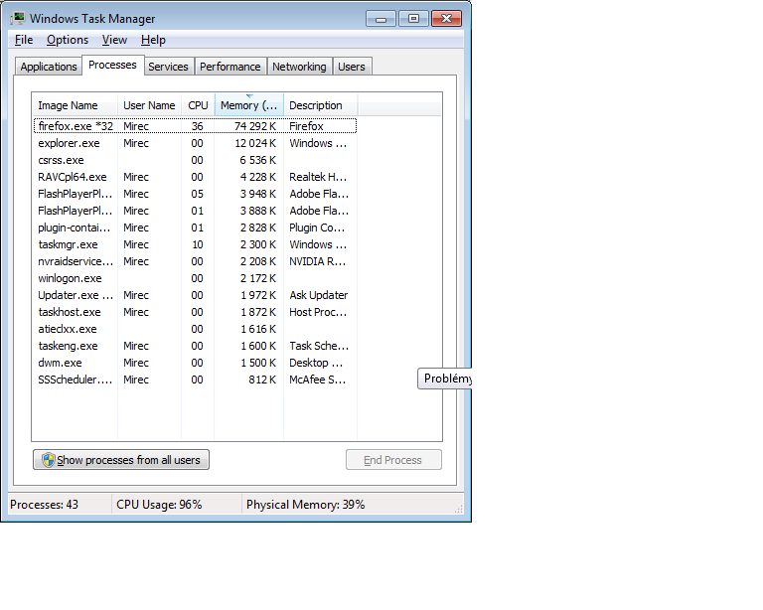763x610 pixels.
Task: Maximize the Task Manager window
Action: coord(413,19)
